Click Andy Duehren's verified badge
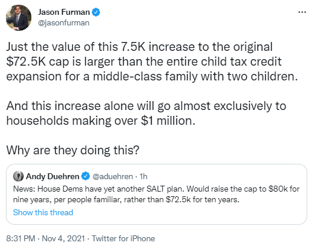Image resolution: width=312 pixels, height=246 pixels. (86, 176)
